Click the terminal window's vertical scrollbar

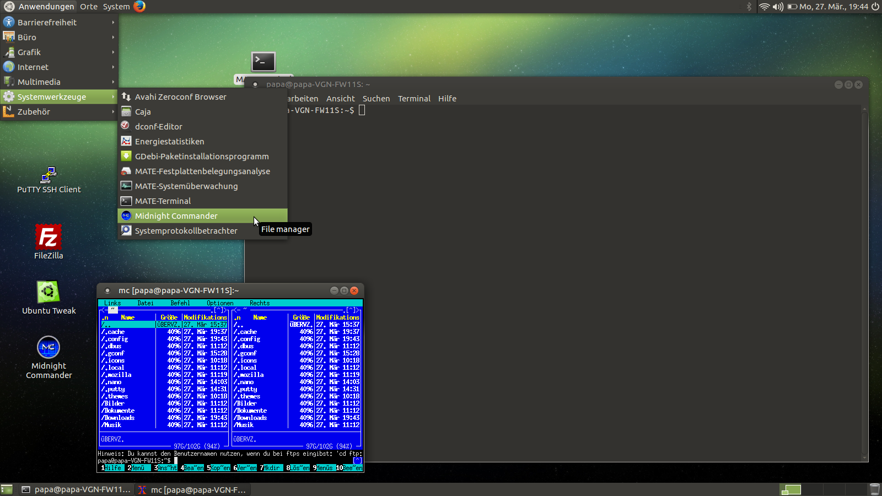(x=864, y=282)
